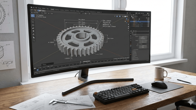The width and height of the screenshot is (196, 110).
Task: Select the Transform tool
Action: click(33, 31)
